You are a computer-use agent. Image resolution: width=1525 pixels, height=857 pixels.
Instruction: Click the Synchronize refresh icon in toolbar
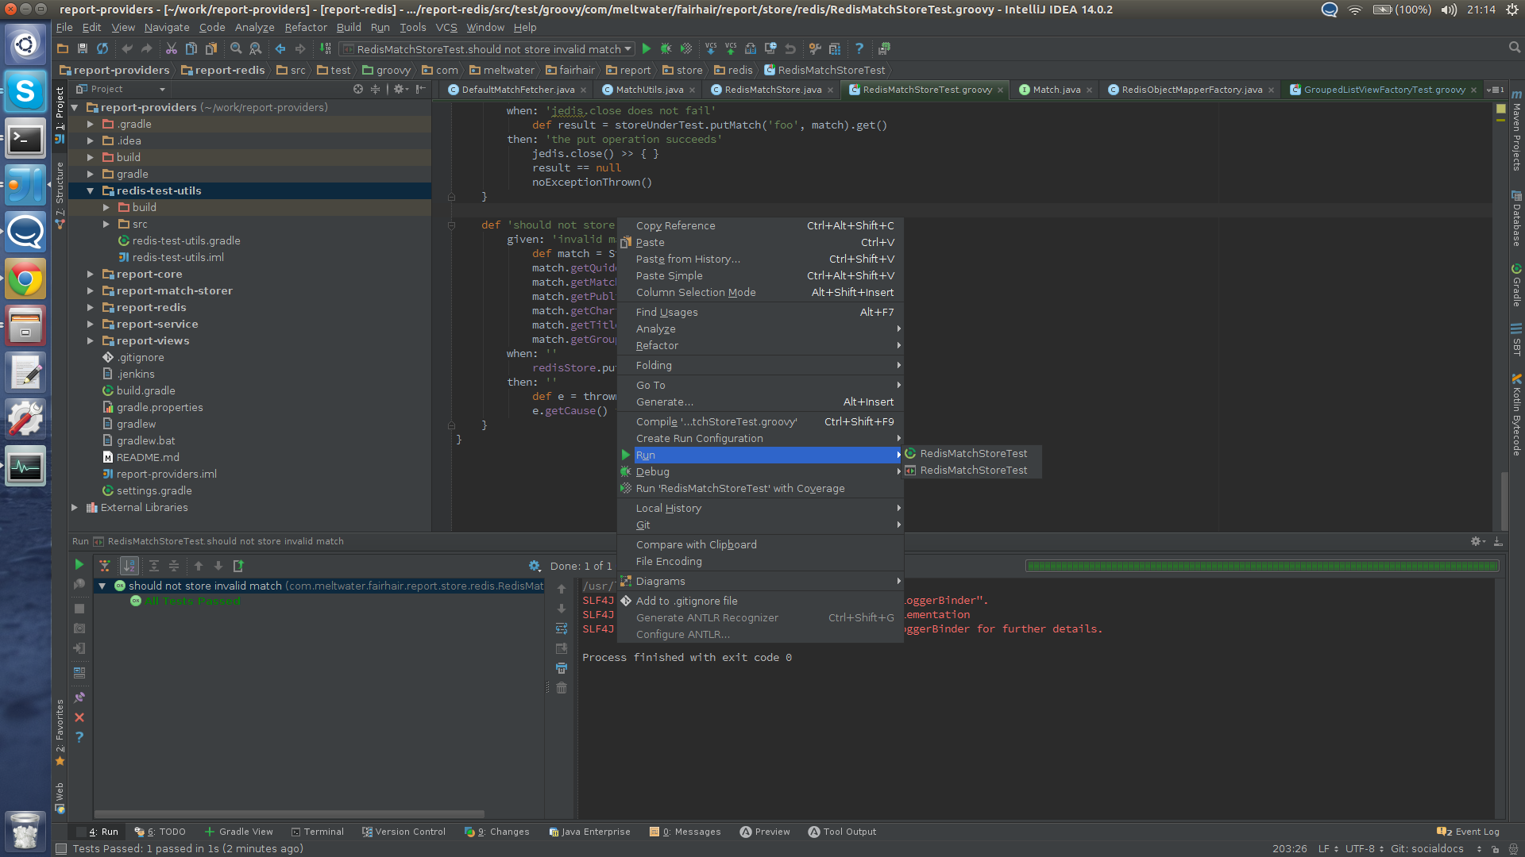click(102, 49)
